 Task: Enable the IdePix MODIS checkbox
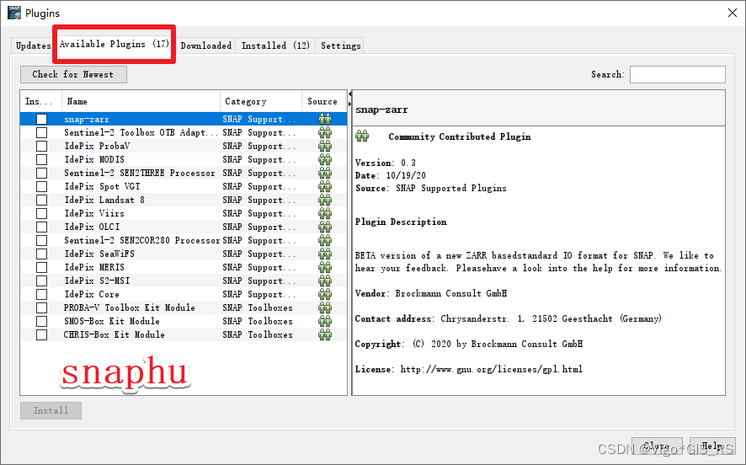pyautogui.click(x=42, y=159)
